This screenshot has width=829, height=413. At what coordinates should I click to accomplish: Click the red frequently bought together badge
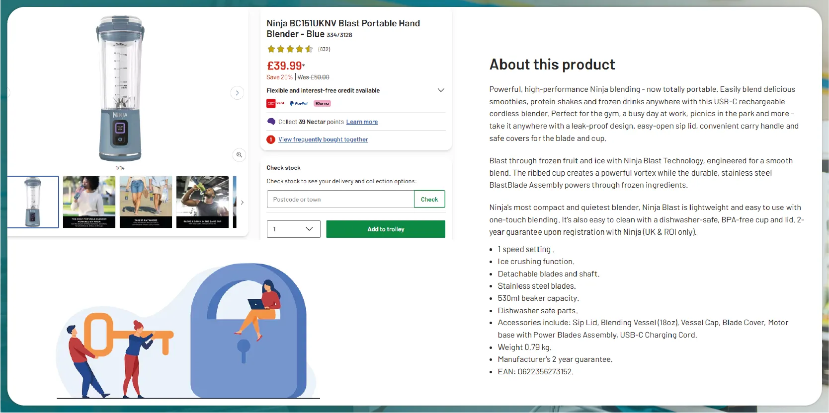point(271,139)
